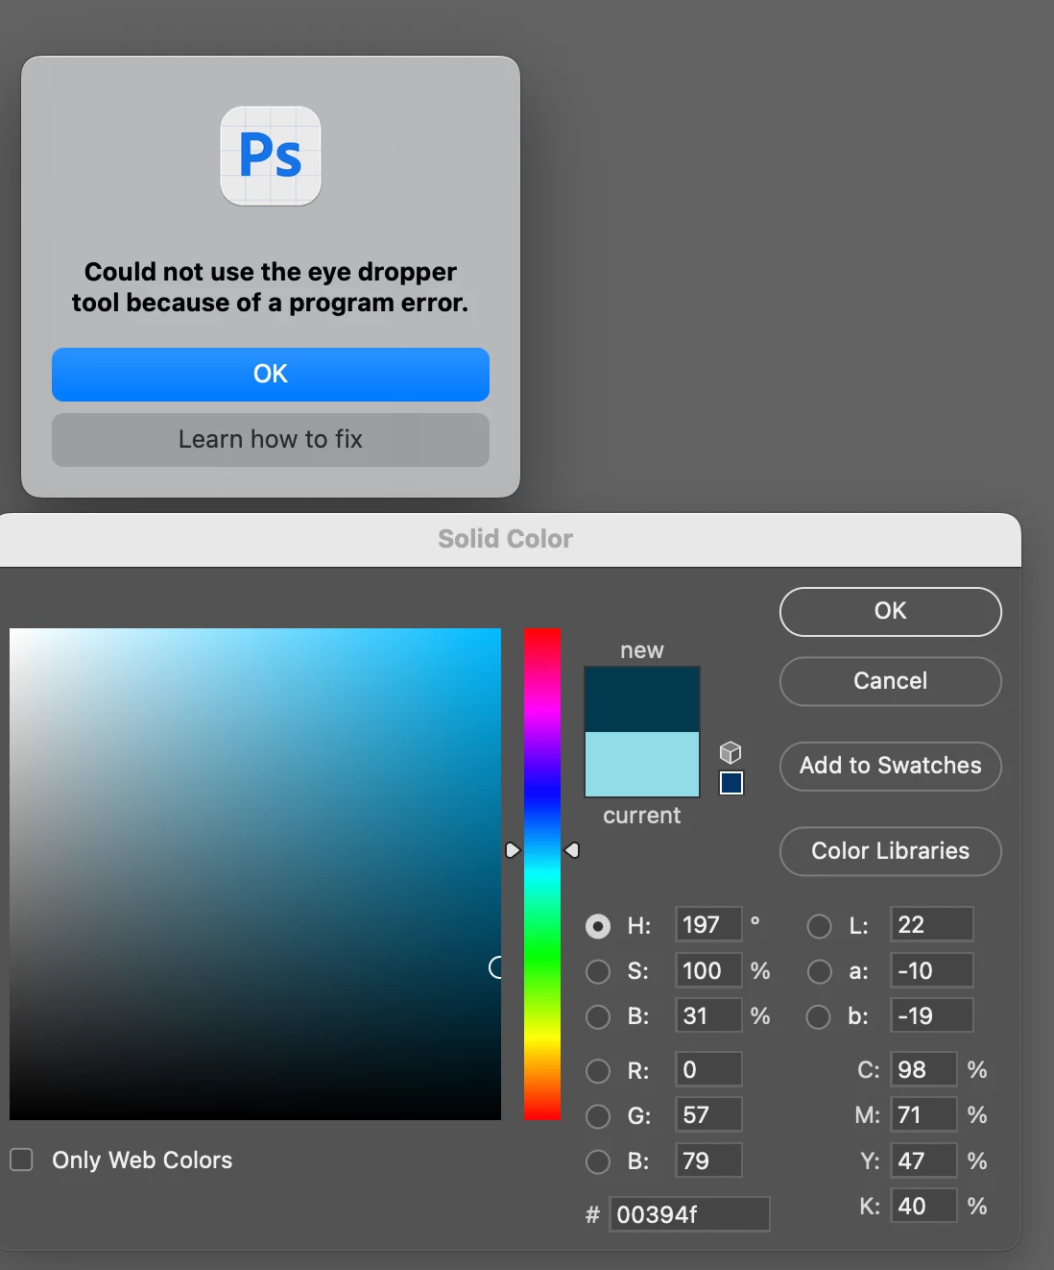Select the HSB B brightness radio button
Image resolution: width=1054 pixels, height=1270 pixels.
tap(598, 1016)
